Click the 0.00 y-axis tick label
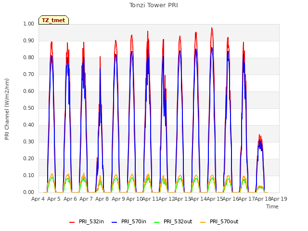 coord(29,192)
